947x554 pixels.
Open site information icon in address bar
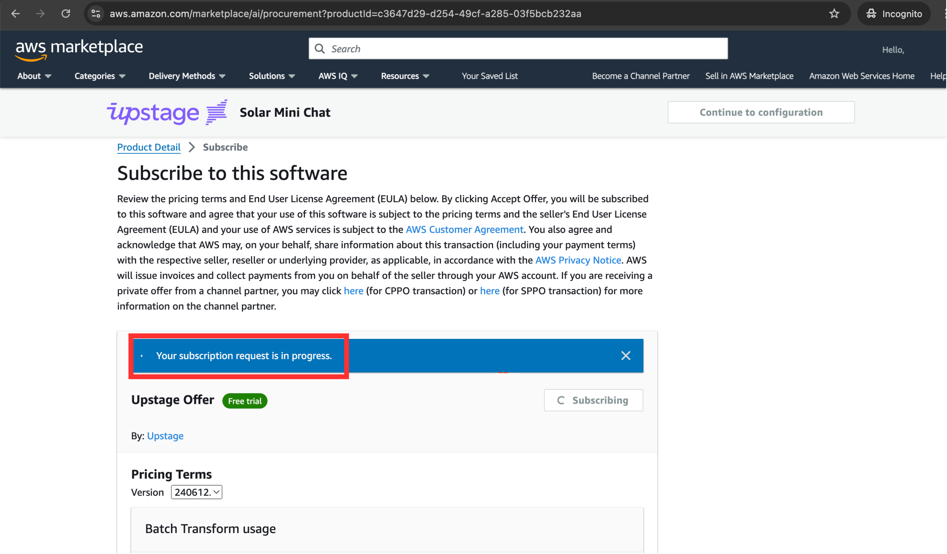(x=96, y=14)
